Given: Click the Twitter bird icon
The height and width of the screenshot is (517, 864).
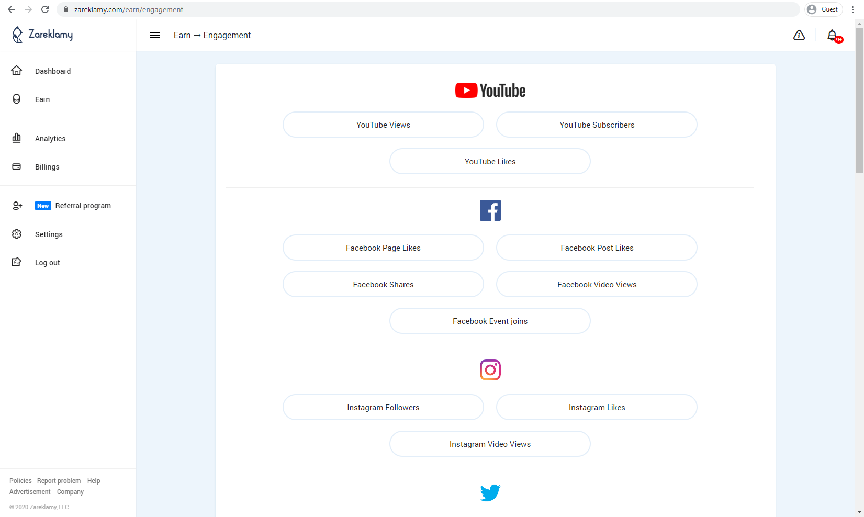Looking at the screenshot, I should [490, 493].
